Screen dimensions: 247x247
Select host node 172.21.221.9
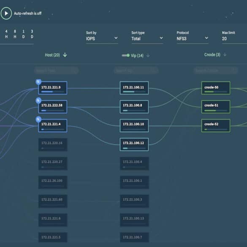tap(53, 88)
